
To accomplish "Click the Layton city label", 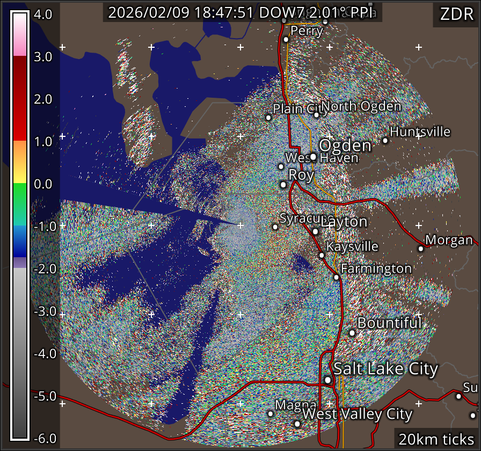I will (344, 222).
